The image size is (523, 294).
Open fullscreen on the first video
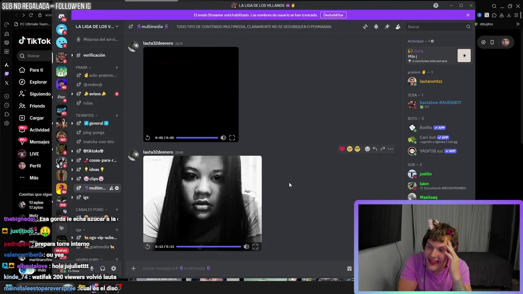pos(232,138)
